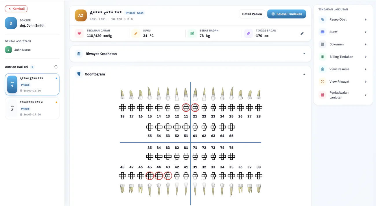Image resolution: width=376 pixels, height=206 pixels.
Task: Click the AZ patient avatar
Action: (81, 16)
